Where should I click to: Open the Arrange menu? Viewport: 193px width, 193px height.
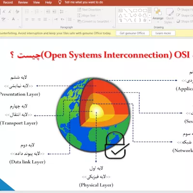[158, 15]
